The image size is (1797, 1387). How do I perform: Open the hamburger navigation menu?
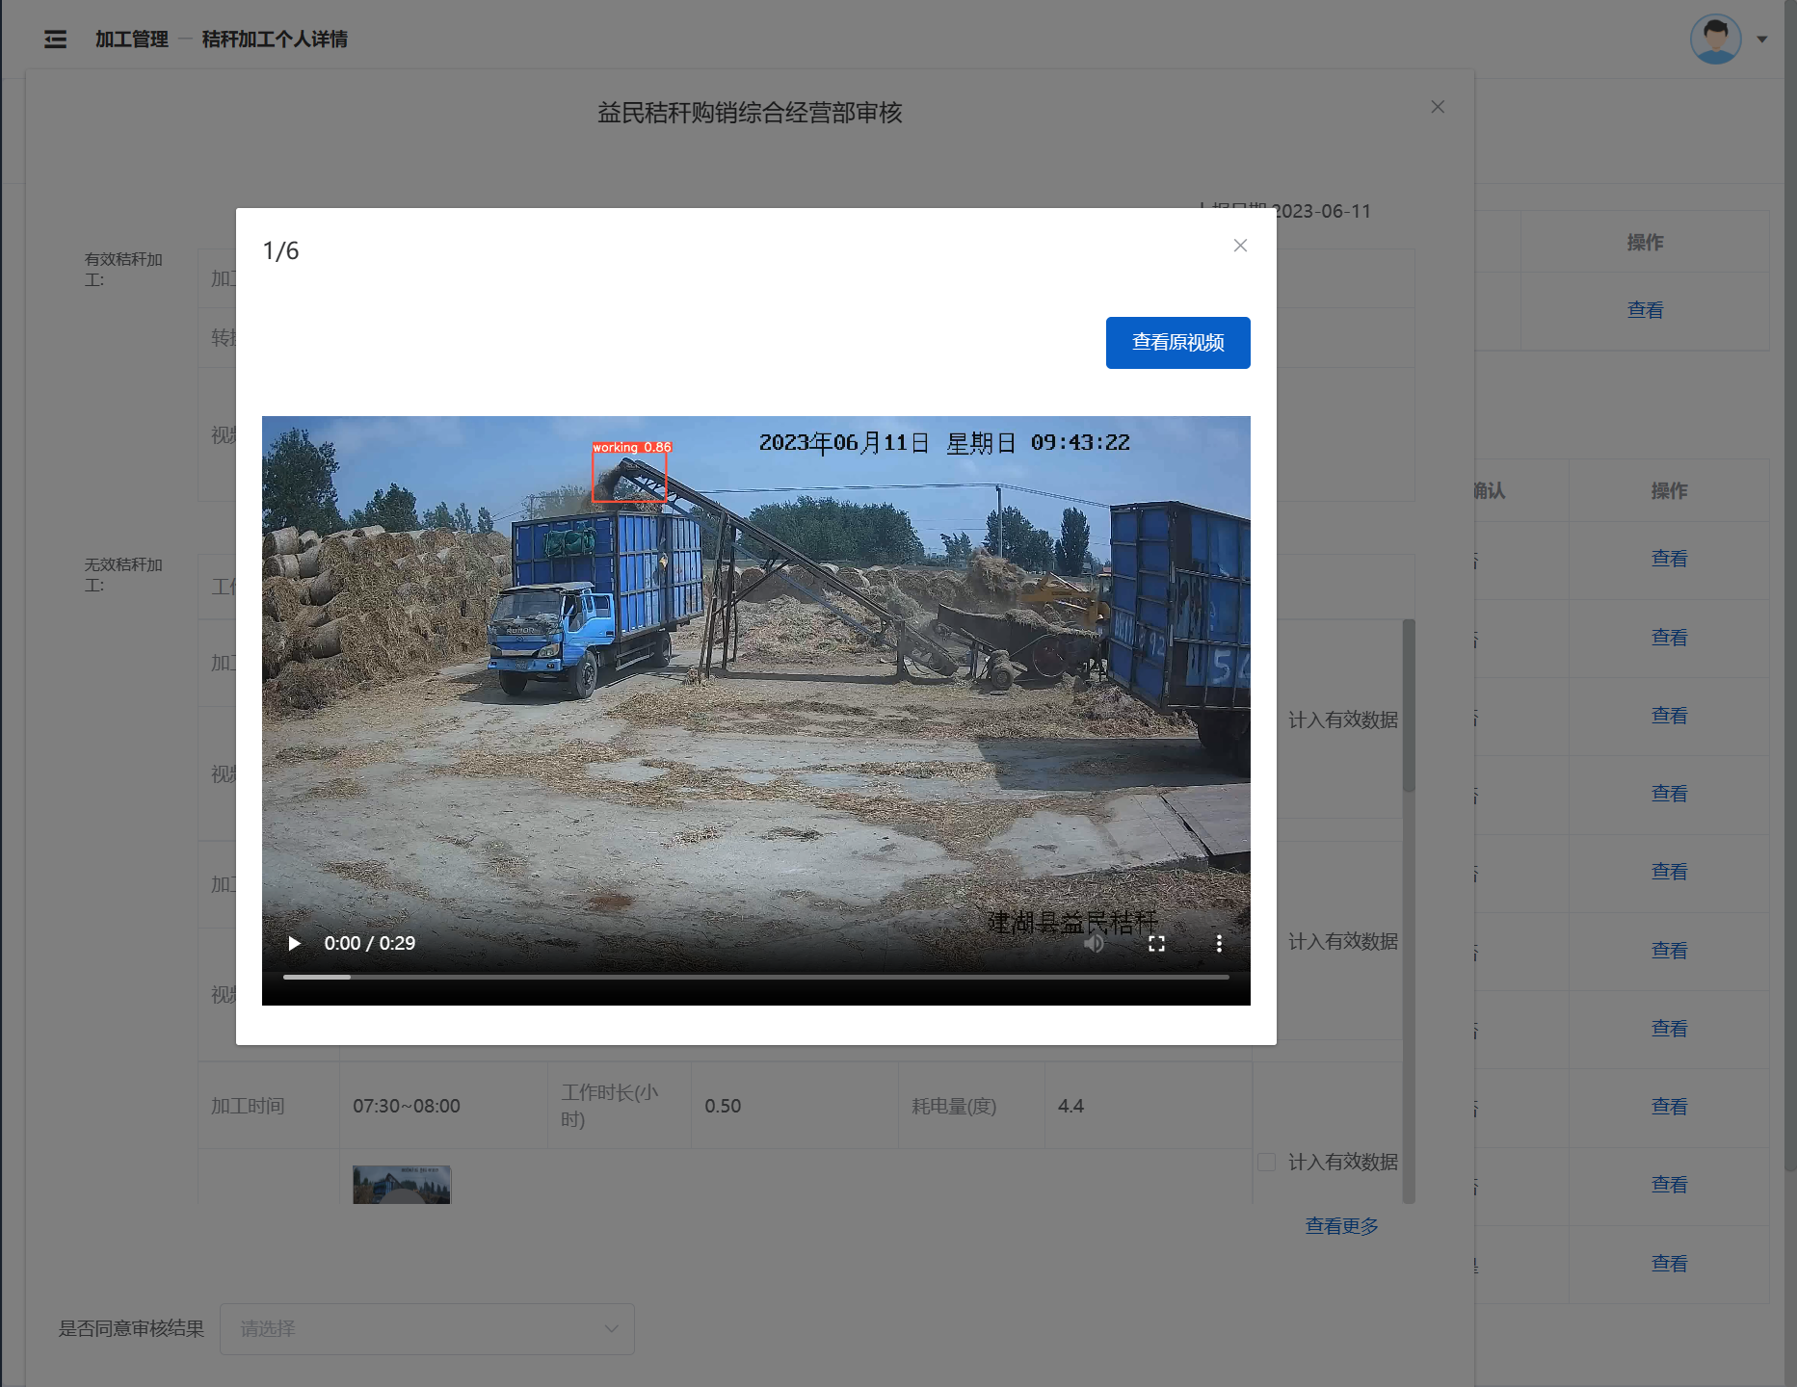pos(55,39)
